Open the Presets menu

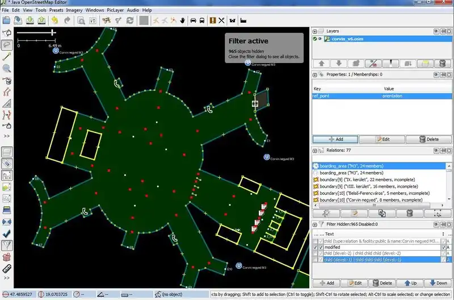tap(56, 10)
